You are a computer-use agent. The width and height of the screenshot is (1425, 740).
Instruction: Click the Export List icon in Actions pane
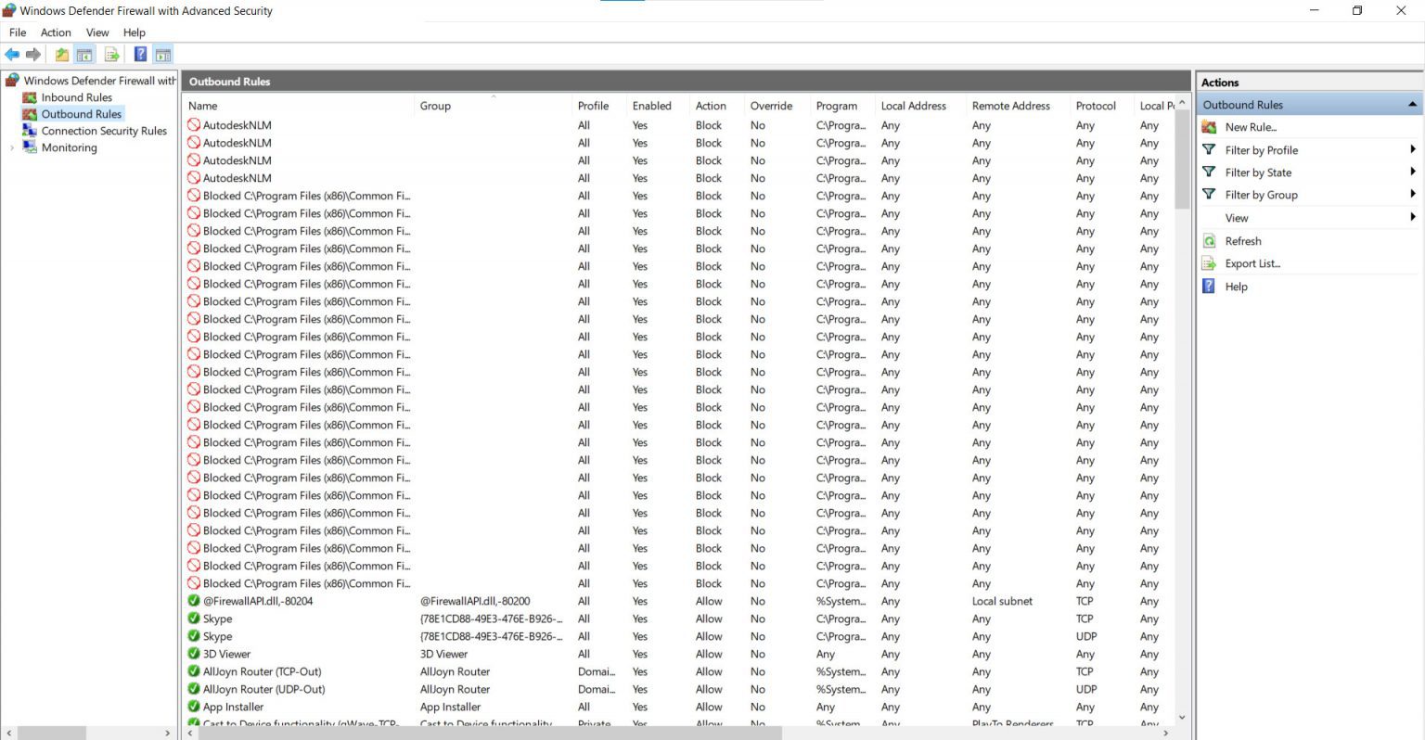click(x=1209, y=262)
